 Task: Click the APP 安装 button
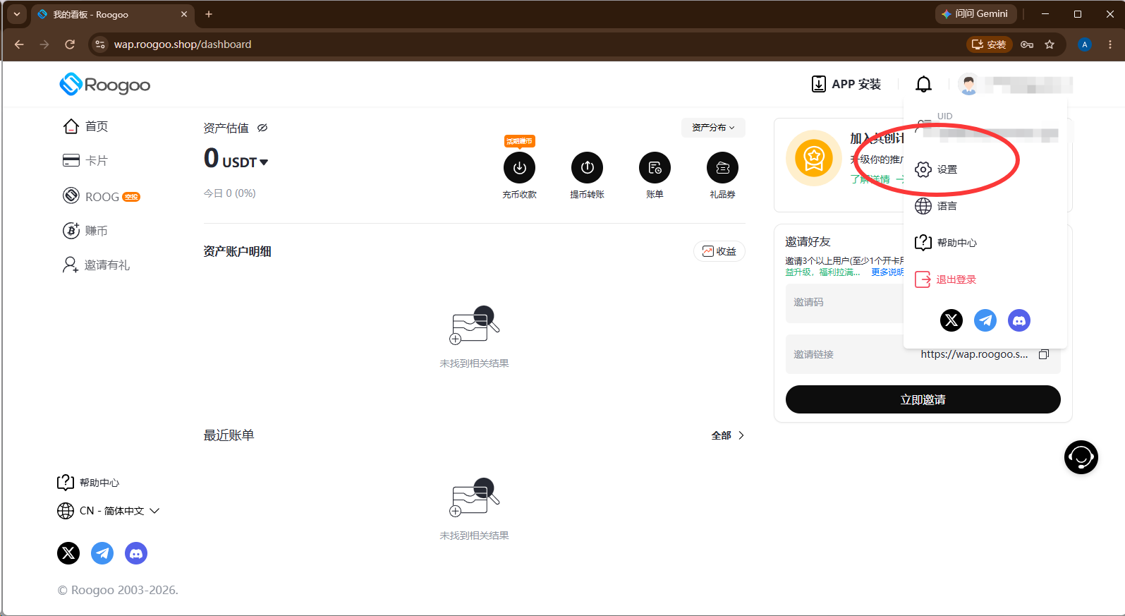coord(846,85)
